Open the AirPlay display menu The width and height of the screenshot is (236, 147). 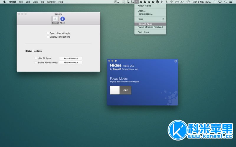(220, 2)
